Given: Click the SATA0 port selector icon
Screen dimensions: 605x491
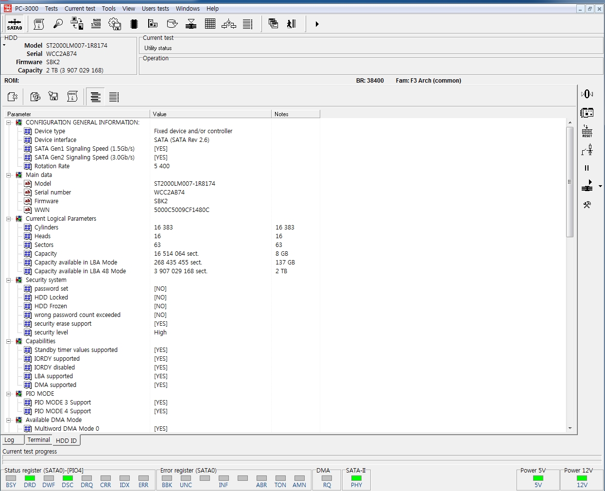Looking at the screenshot, I should pos(14,24).
